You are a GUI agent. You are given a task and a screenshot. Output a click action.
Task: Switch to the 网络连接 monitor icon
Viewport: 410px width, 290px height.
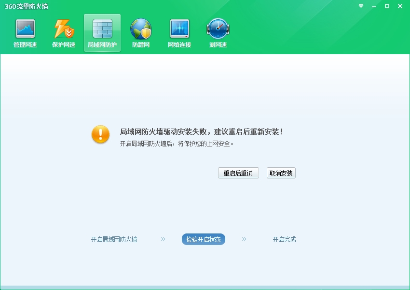179,29
